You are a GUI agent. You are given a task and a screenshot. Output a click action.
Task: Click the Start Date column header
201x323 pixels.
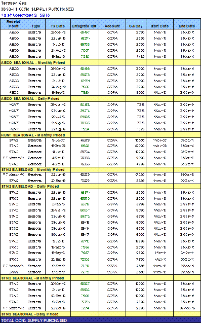click(x=159, y=26)
